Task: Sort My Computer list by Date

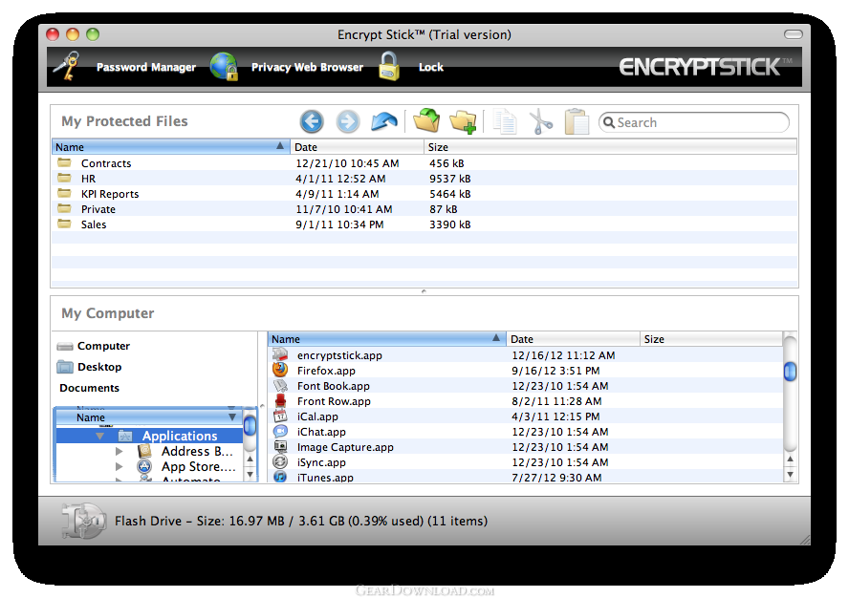Action: pos(574,339)
